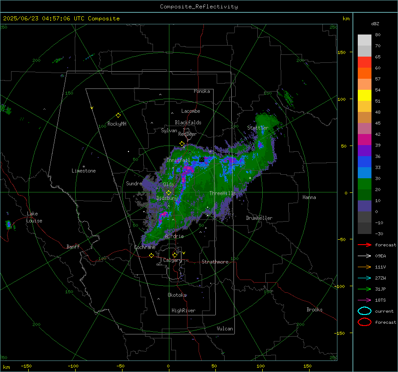The height and width of the screenshot is (372, 398).
Task: Click the Ponoka city label
Action: coord(202,91)
